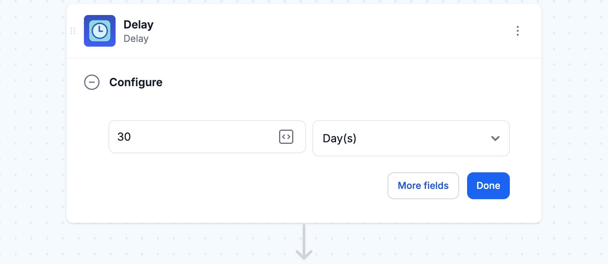The width and height of the screenshot is (608, 264).
Task: Click the grey Delay subtitle text
Action: [x=136, y=39]
